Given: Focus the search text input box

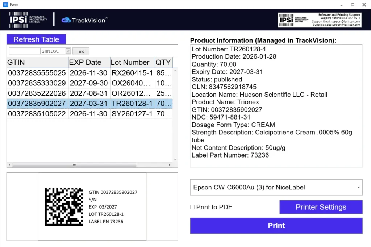Looking at the screenshot, I should click(x=24, y=51).
